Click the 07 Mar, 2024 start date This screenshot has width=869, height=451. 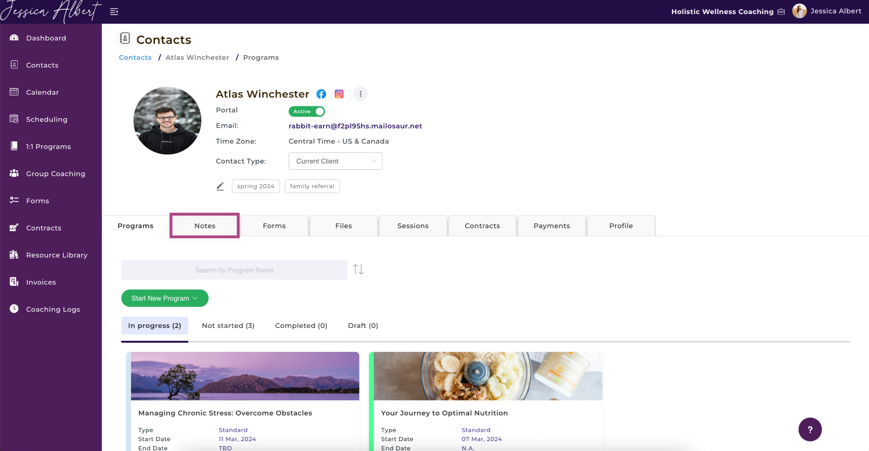pos(482,439)
